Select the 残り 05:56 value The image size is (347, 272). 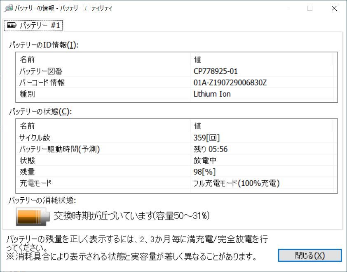tap(211, 149)
